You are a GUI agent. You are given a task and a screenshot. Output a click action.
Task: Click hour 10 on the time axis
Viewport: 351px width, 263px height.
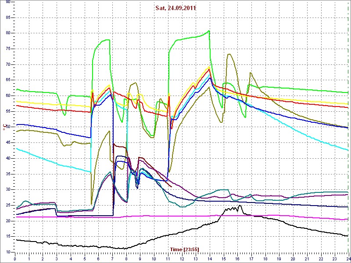(x=154, y=259)
